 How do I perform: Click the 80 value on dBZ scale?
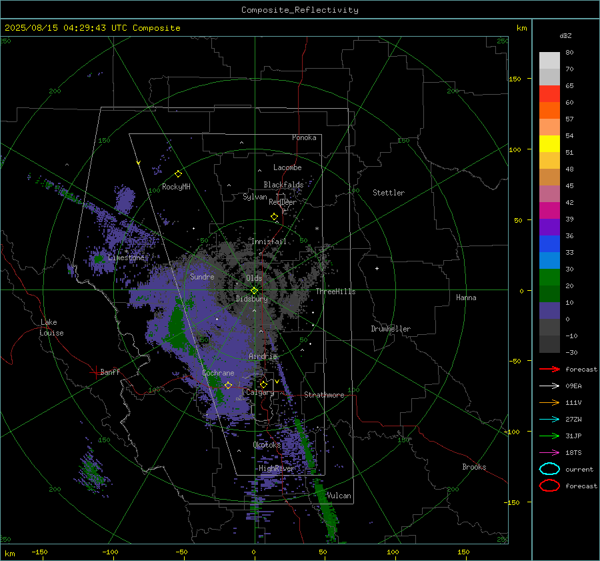point(569,53)
